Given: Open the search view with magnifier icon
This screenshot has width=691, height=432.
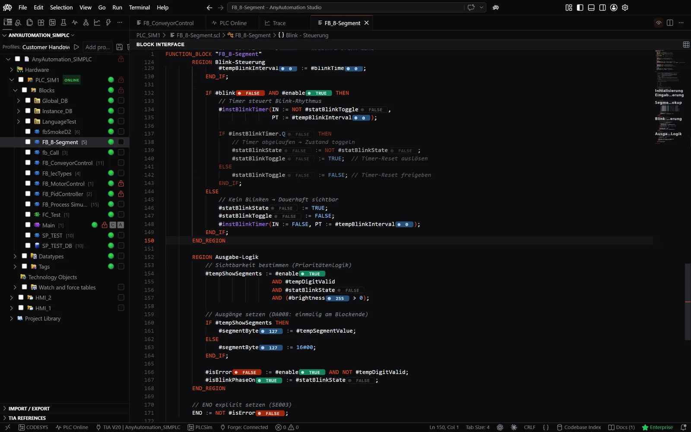Looking at the screenshot, I should pyautogui.click(x=18, y=22).
